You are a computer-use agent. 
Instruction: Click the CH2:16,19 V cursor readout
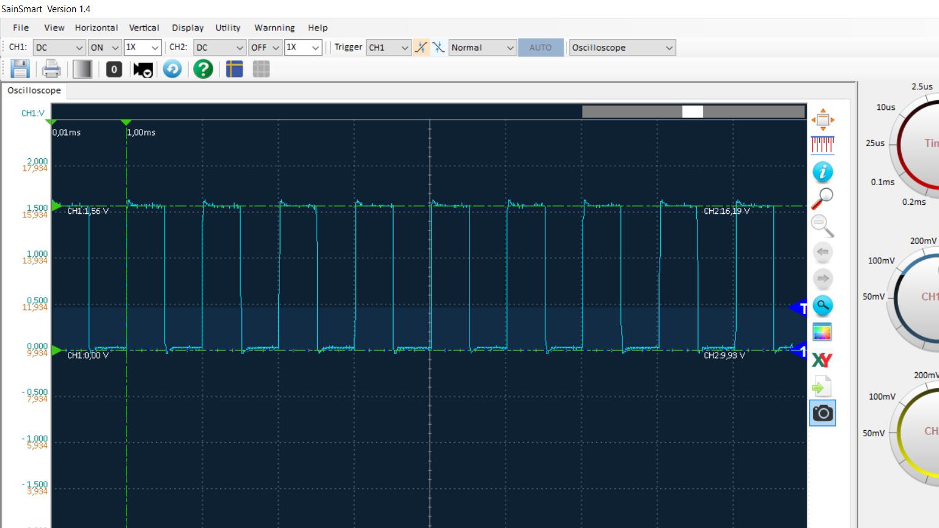click(726, 211)
